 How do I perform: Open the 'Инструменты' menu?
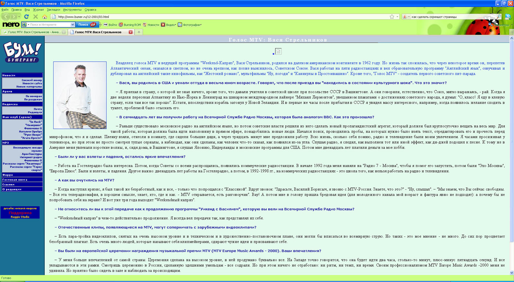pyautogui.click(x=72, y=10)
